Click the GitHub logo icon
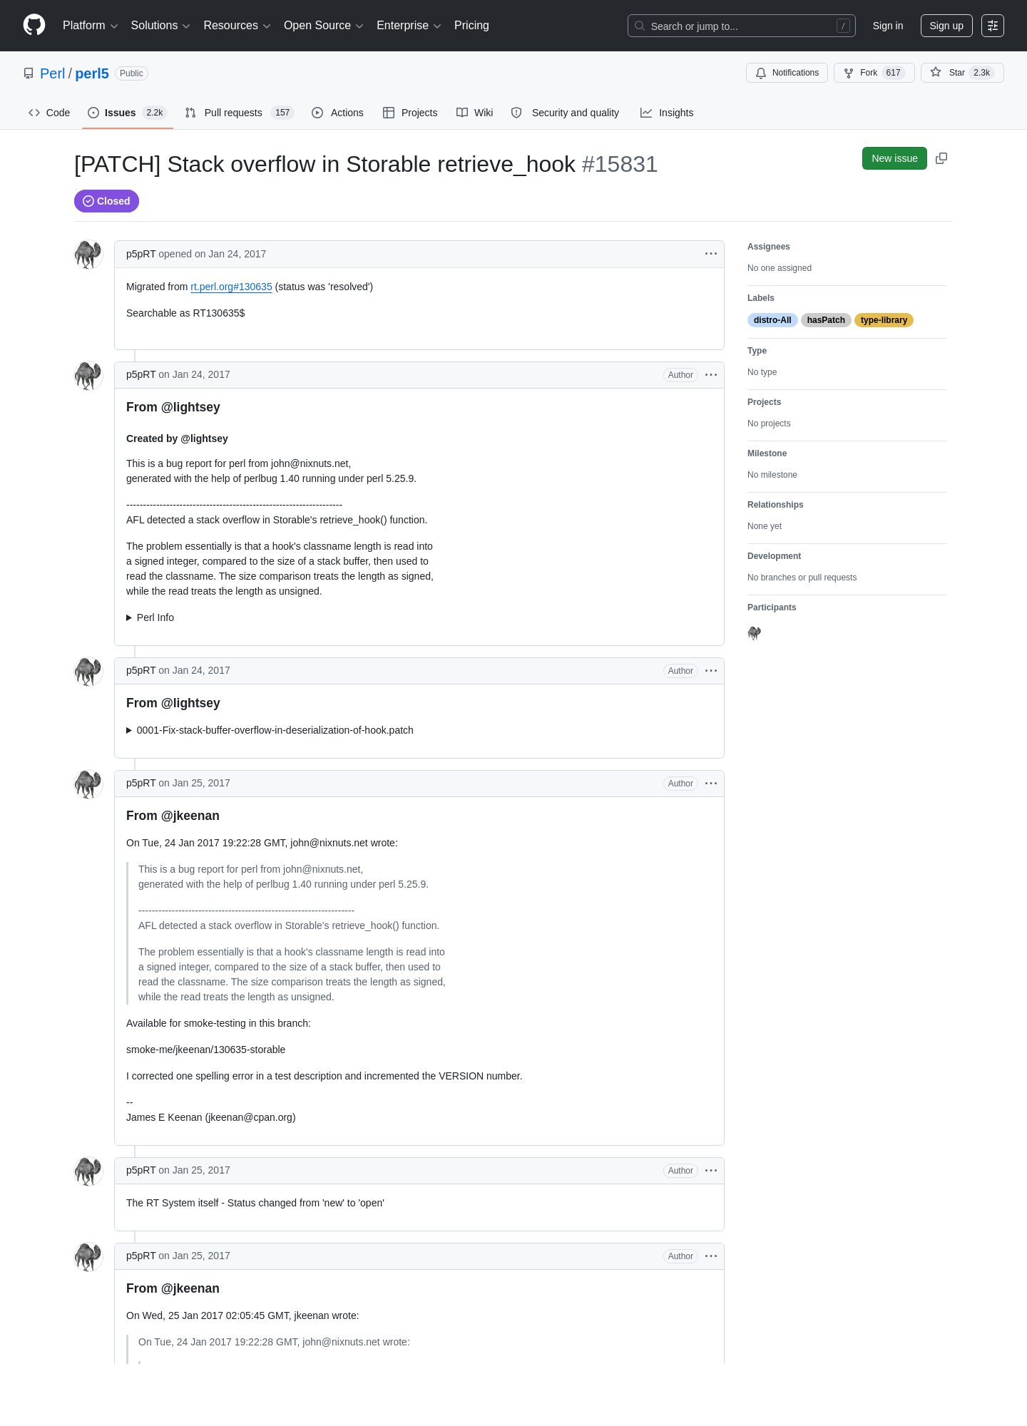Viewport: 1027px width, 1426px height. coord(34,26)
